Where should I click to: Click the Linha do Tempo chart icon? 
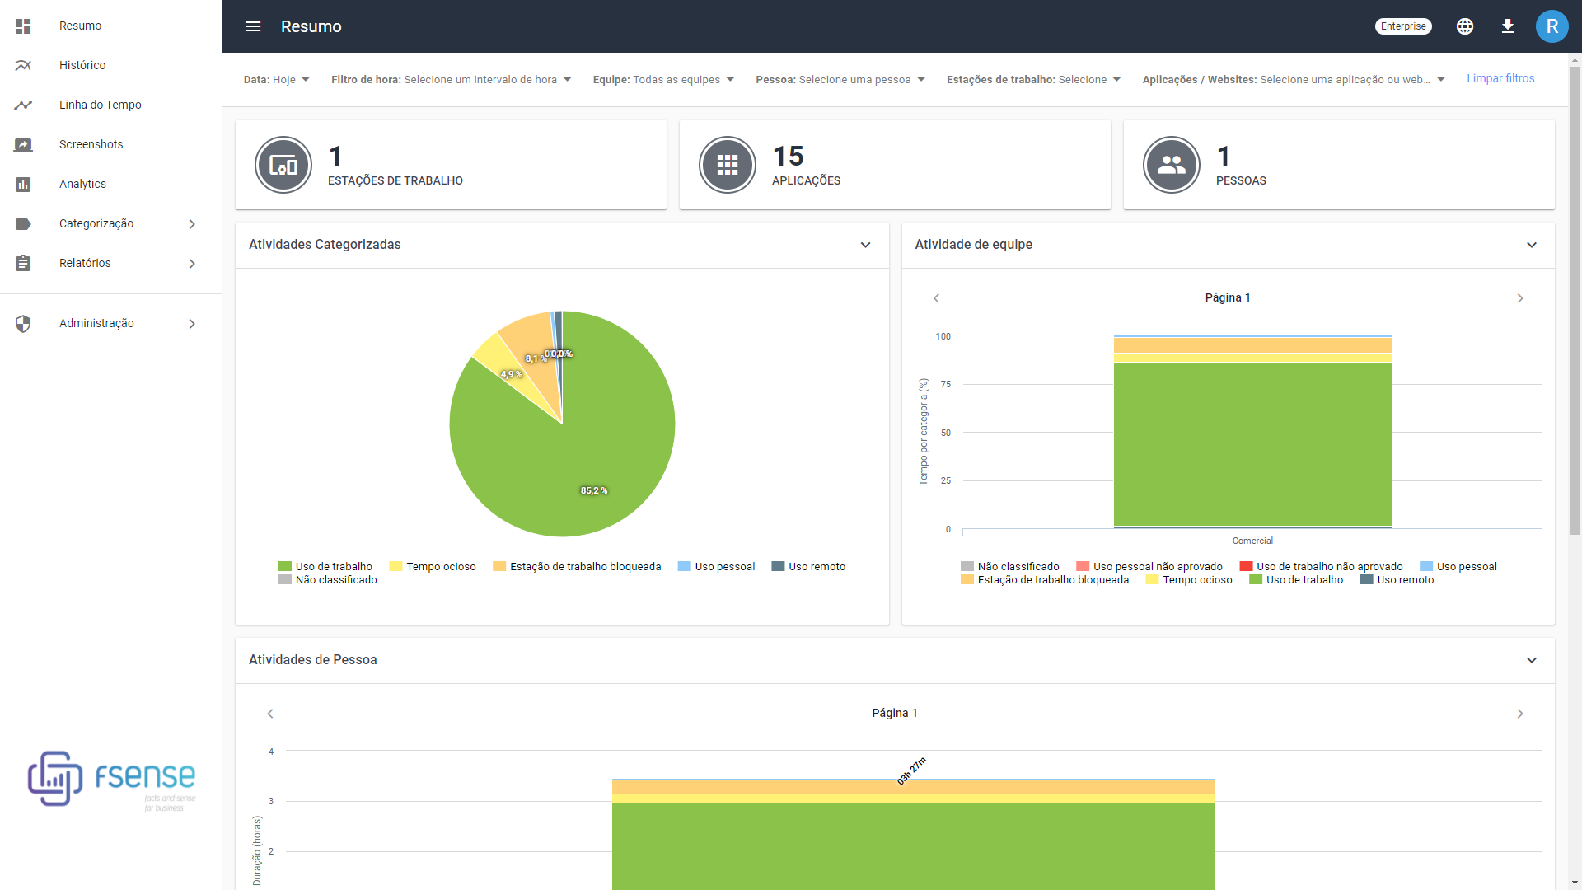(23, 105)
